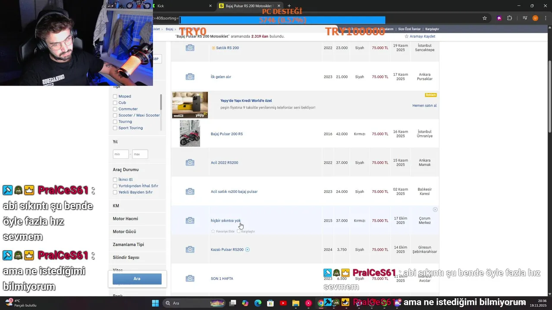Focus the Yıl max input field
552x310 pixels.
pyautogui.click(x=140, y=154)
